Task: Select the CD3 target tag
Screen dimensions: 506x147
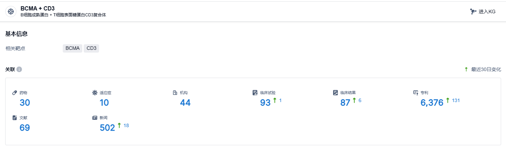Action: tap(91, 48)
